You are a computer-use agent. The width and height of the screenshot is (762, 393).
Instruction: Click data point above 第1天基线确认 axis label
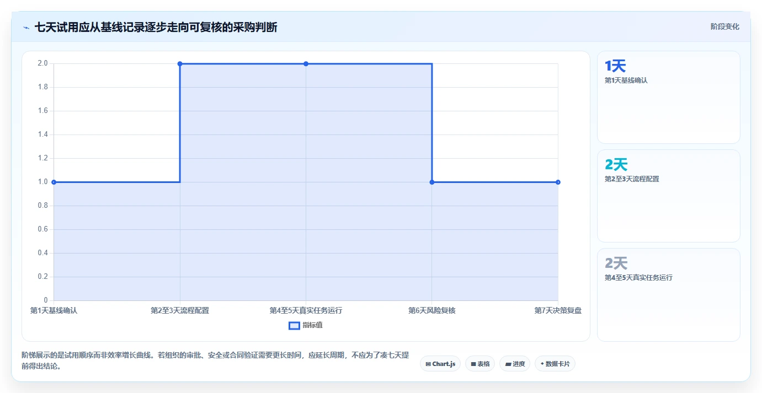[x=54, y=182]
